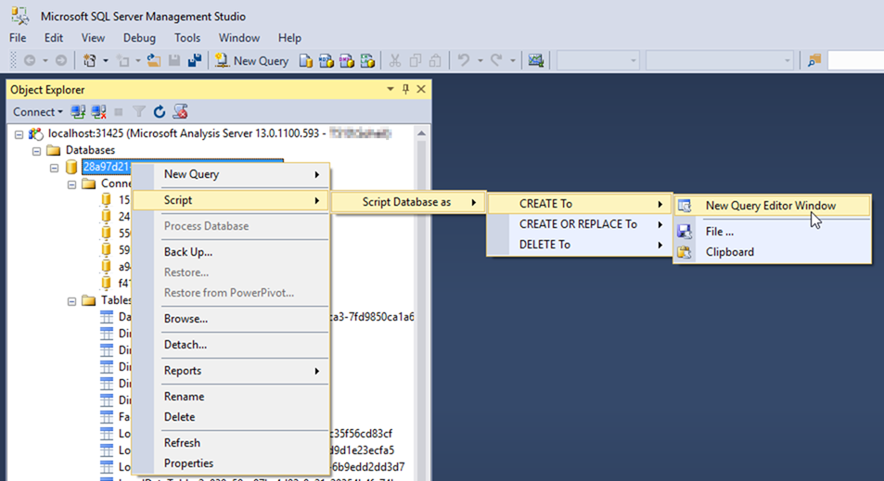Select Script in context menu
Image resolution: width=884 pixels, height=481 pixels.
(x=231, y=200)
